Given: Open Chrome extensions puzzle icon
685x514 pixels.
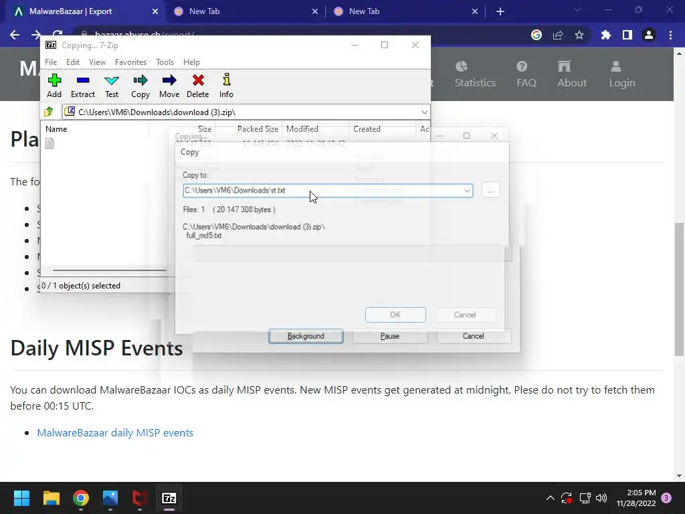Looking at the screenshot, I should pos(606,35).
